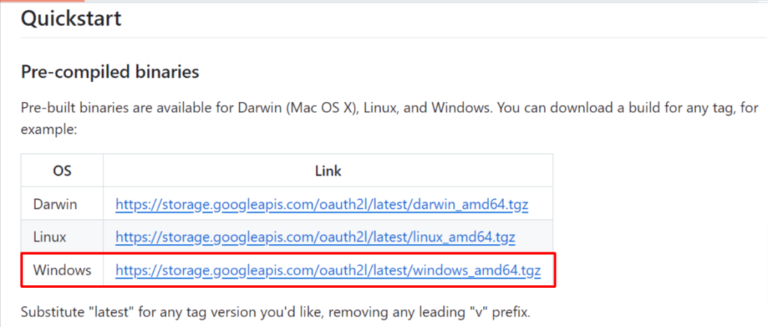Download the Windows amd64 tgz binary
The image size is (768, 327).
pyautogui.click(x=328, y=269)
